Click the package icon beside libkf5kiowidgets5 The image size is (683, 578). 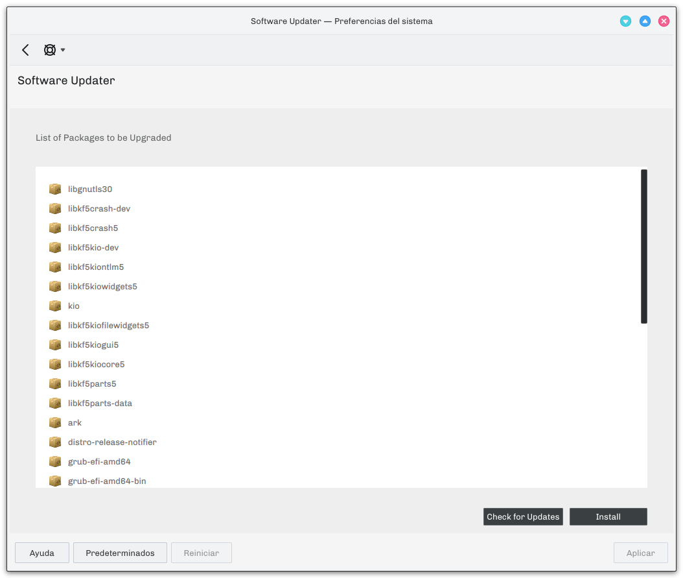(x=55, y=286)
